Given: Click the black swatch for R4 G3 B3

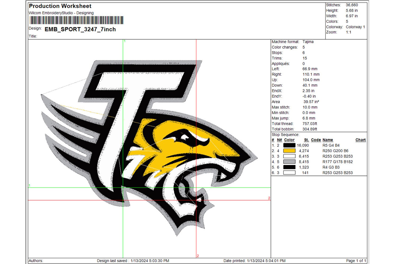Looking at the screenshot, I should (x=289, y=167).
